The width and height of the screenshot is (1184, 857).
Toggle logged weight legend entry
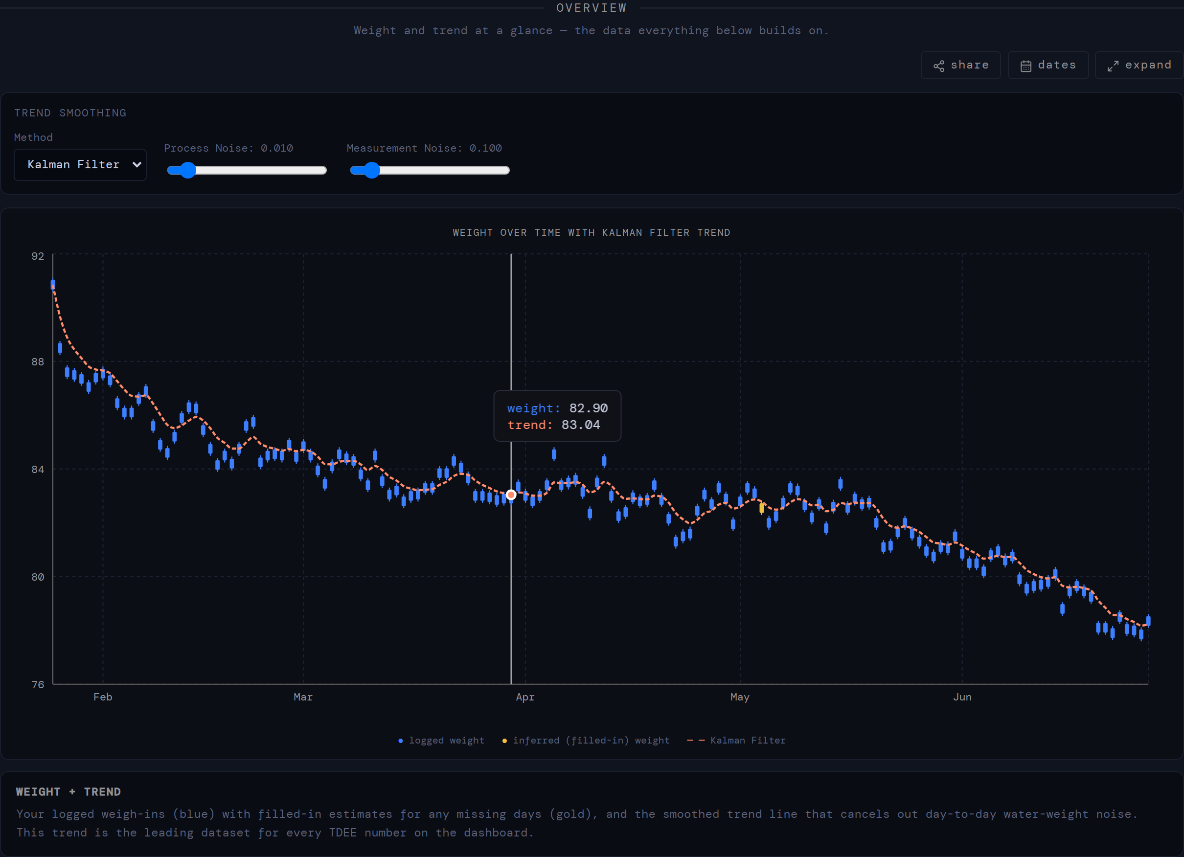tap(441, 740)
